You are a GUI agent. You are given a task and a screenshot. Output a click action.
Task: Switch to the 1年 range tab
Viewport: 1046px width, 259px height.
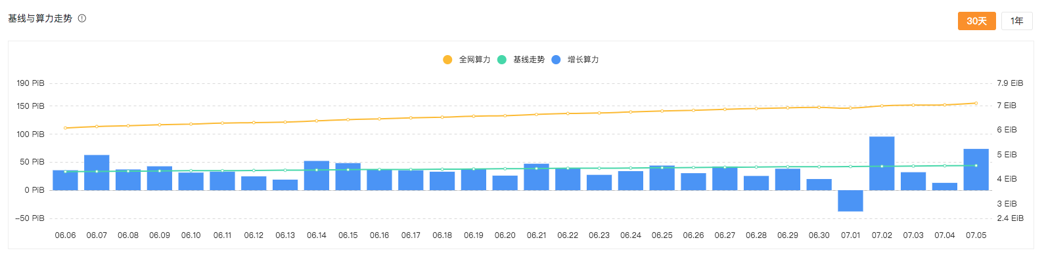[1017, 21]
